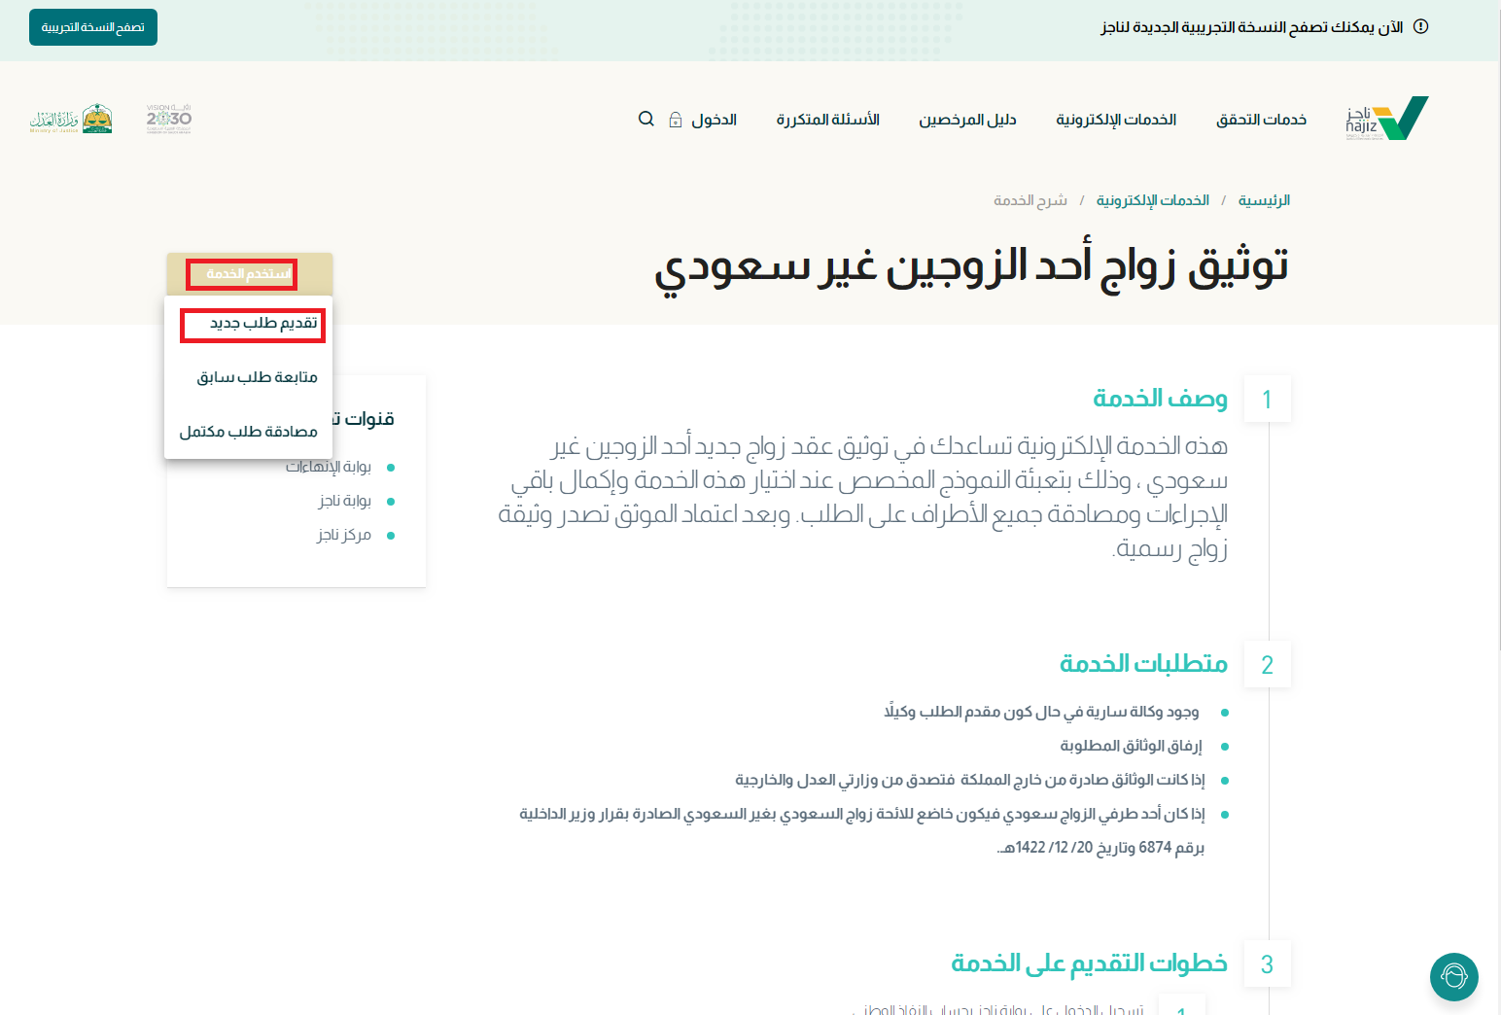Select مصادقة طلب مكتمل from dropdown
Image resolution: width=1501 pixels, height=1015 pixels.
[x=248, y=432]
